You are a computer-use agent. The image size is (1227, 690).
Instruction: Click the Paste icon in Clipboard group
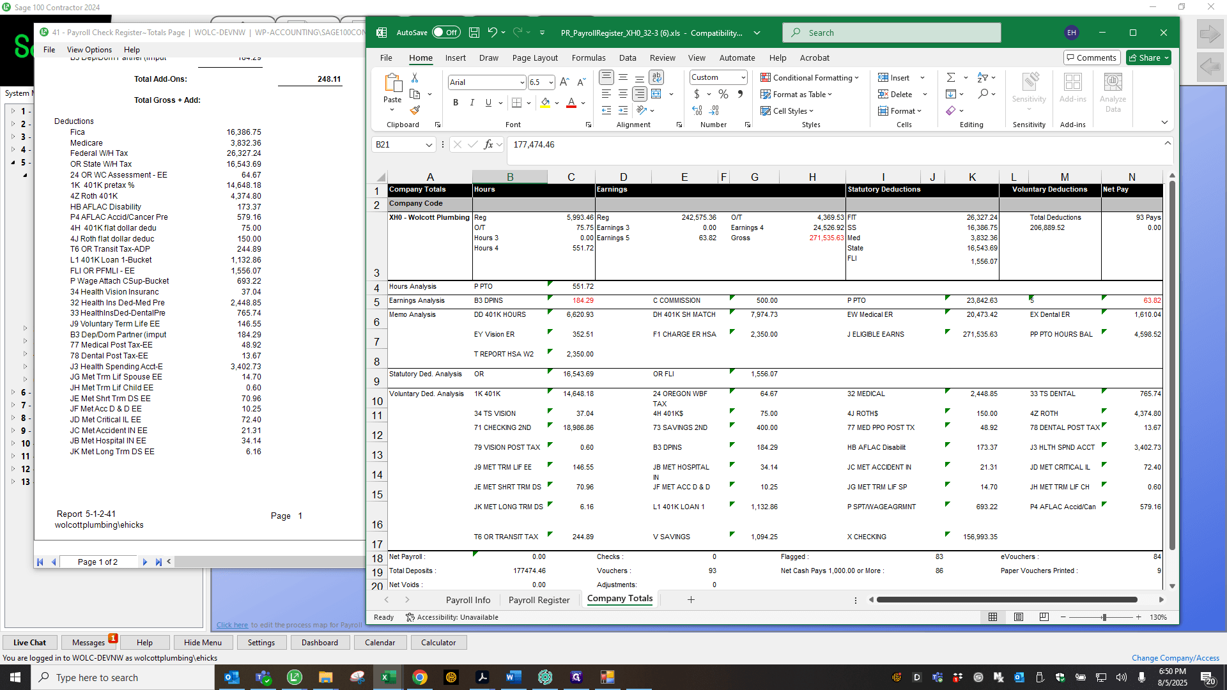point(392,83)
